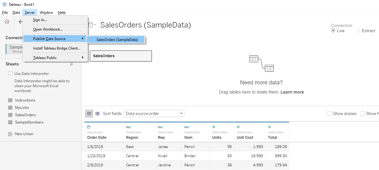This screenshot has height=170, width=379.
Task: Click the Abc type icon above Rep
Action: tap(160, 127)
